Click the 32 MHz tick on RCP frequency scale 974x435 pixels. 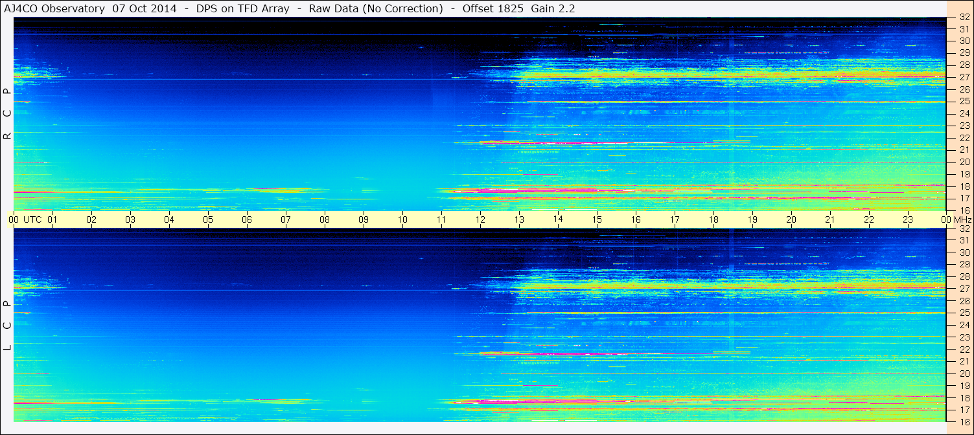pyautogui.click(x=964, y=18)
